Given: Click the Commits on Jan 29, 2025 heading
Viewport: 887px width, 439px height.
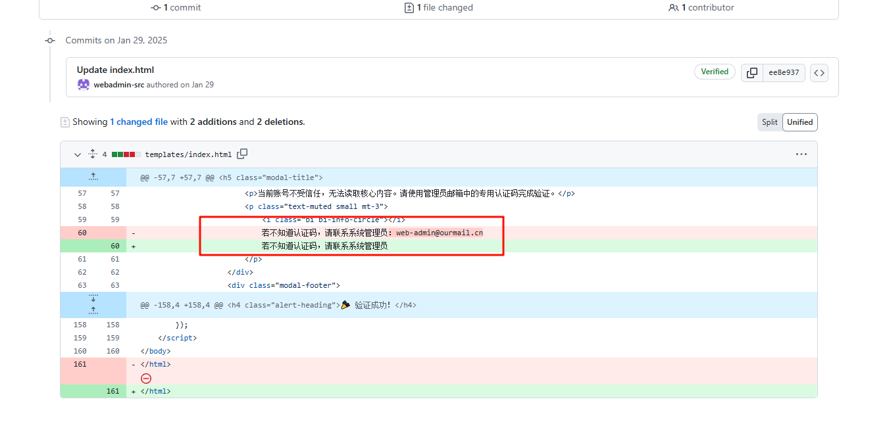Looking at the screenshot, I should tap(116, 40).
